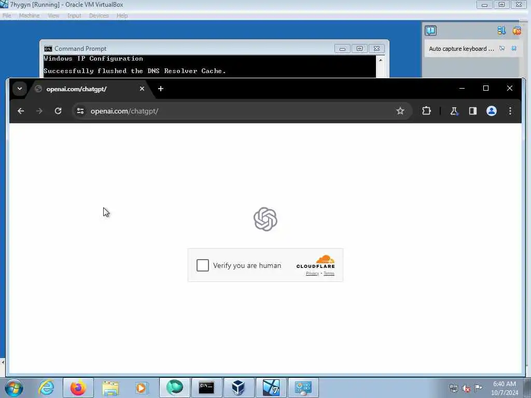Close the openai.com/chatgpt/ tab

coord(142,89)
